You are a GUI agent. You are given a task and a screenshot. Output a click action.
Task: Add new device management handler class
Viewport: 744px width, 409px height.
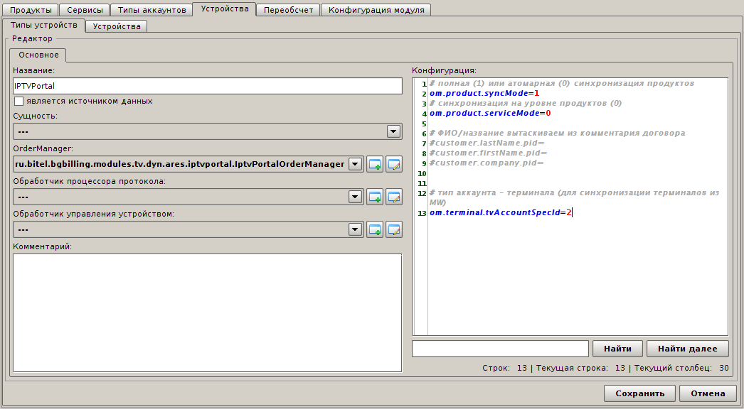coord(375,229)
